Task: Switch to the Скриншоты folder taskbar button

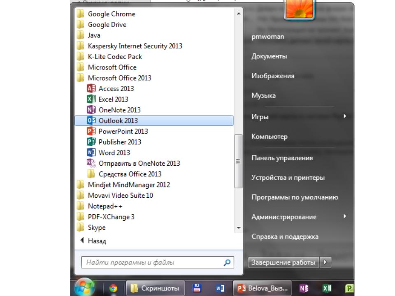Action: click(155, 288)
